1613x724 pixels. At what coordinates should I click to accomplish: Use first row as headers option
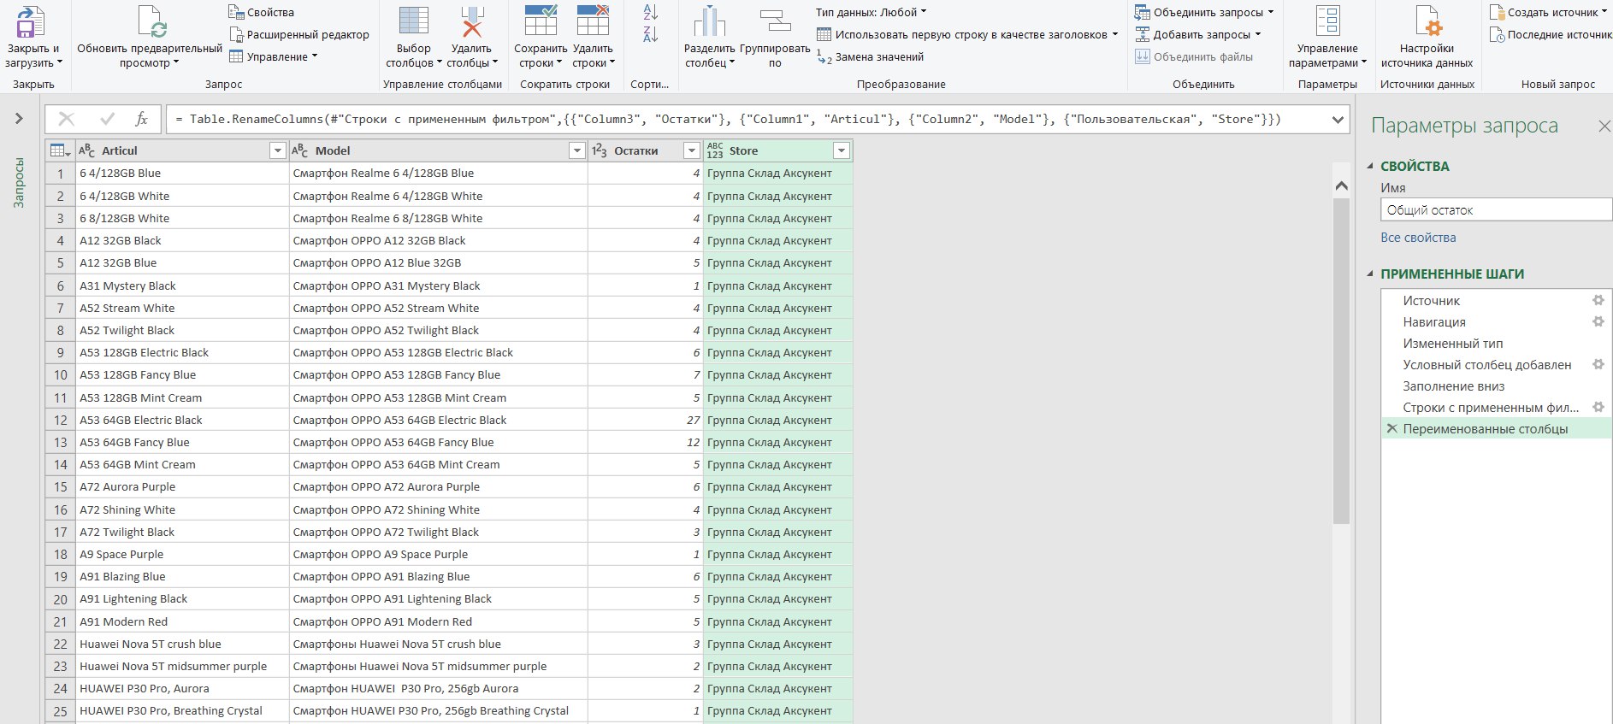click(967, 34)
